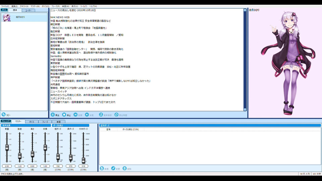Screen dimensions: 322x181
Task: Click the 変更 edit pencil icon
Action: (113, 168)
